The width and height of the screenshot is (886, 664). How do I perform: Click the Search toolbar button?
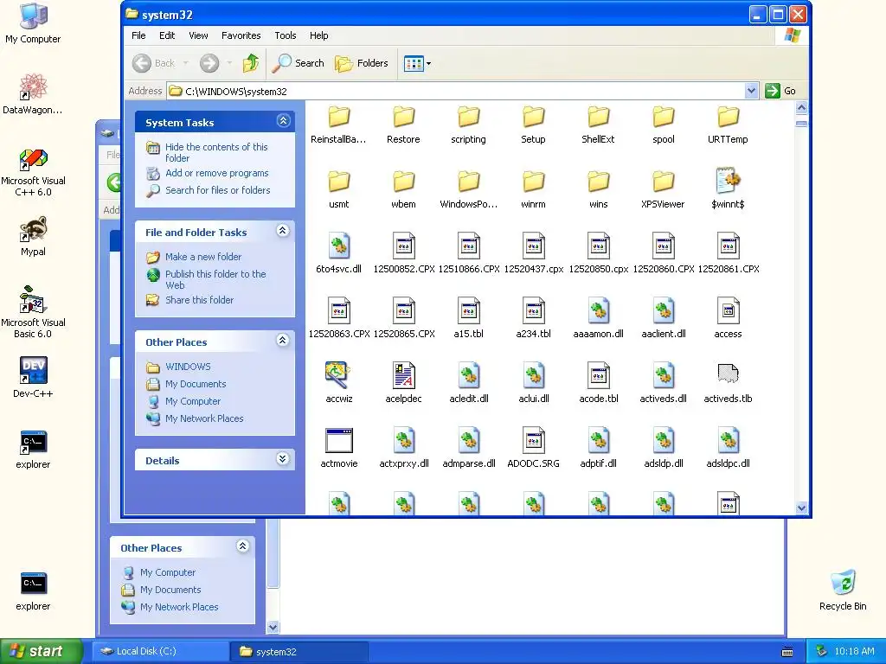[298, 63]
